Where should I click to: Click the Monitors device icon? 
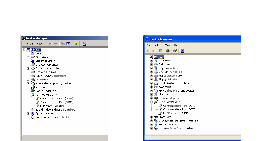click(156, 94)
